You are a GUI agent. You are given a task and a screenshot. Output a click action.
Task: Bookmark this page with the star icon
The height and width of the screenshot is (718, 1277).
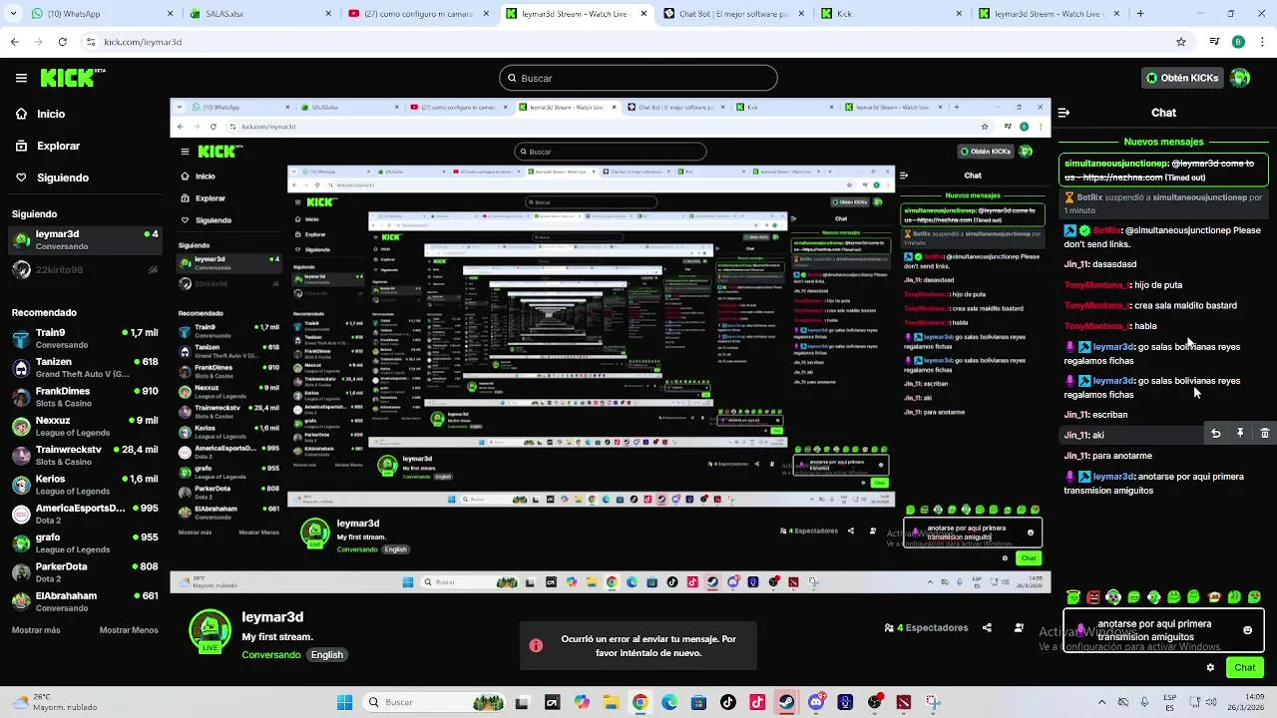1181,42
